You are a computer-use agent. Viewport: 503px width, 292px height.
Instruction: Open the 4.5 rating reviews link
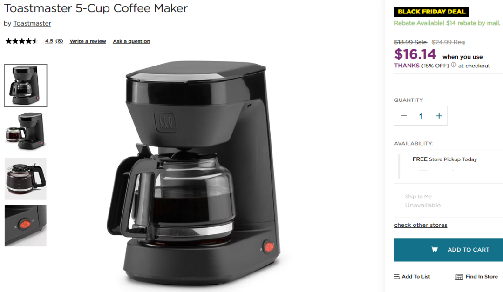coord(54,41)
